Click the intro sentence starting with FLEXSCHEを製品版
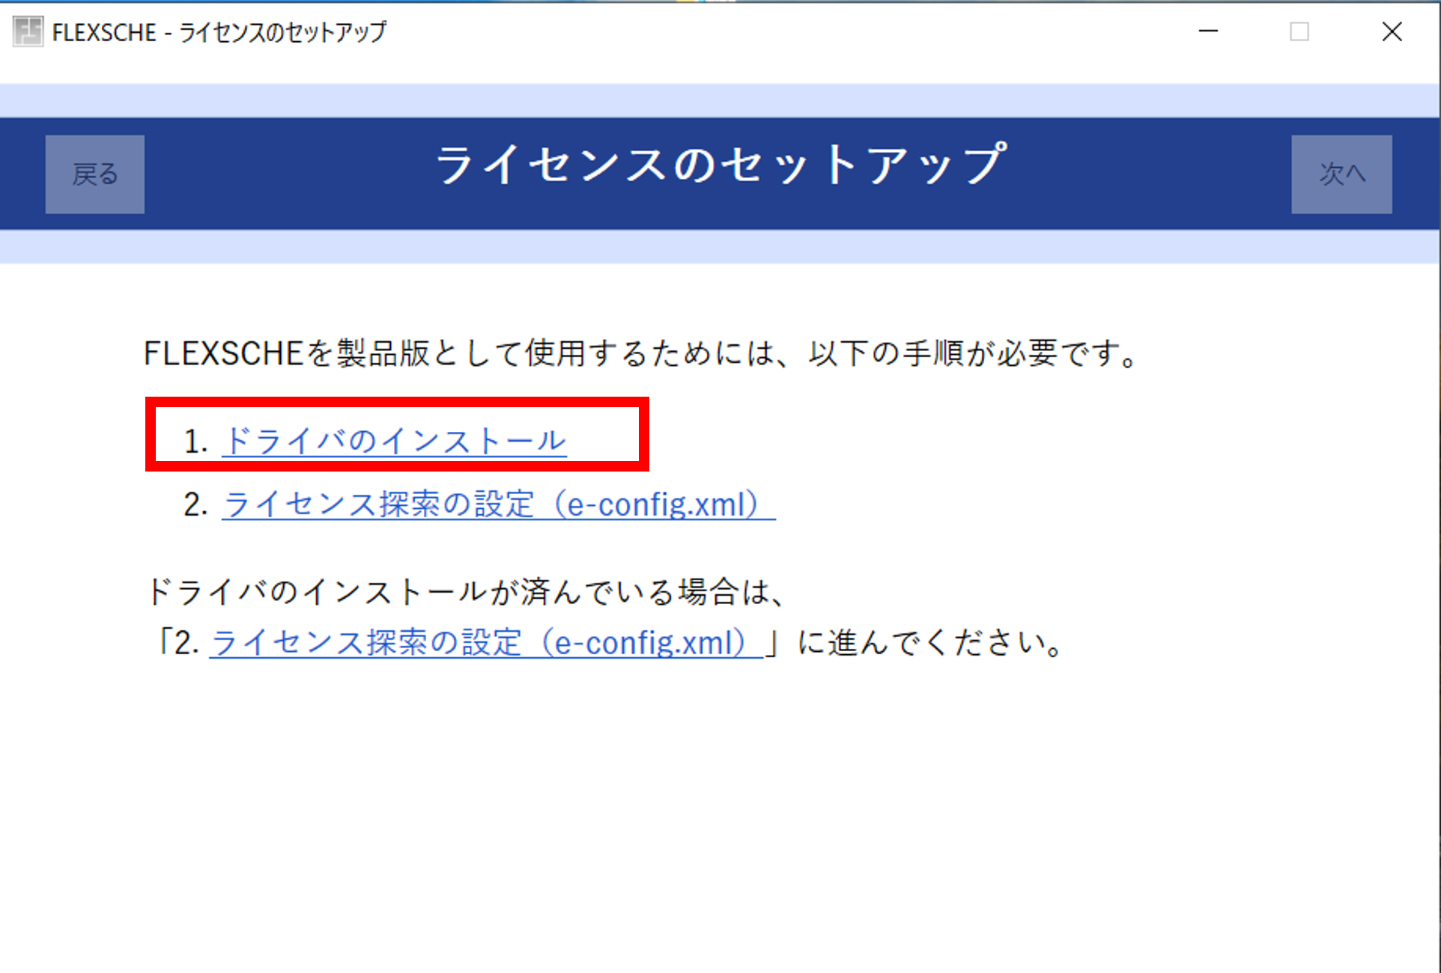Viewport: 1441px width, 973px height. [640, 353]
